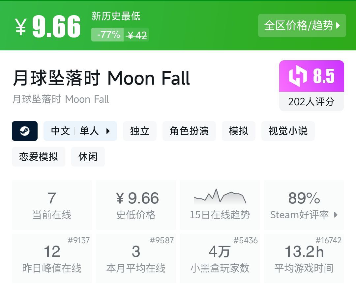The image size is (356, 291).
Task: Click the 202人评分 rating count
Action: (x=311, y=101)
